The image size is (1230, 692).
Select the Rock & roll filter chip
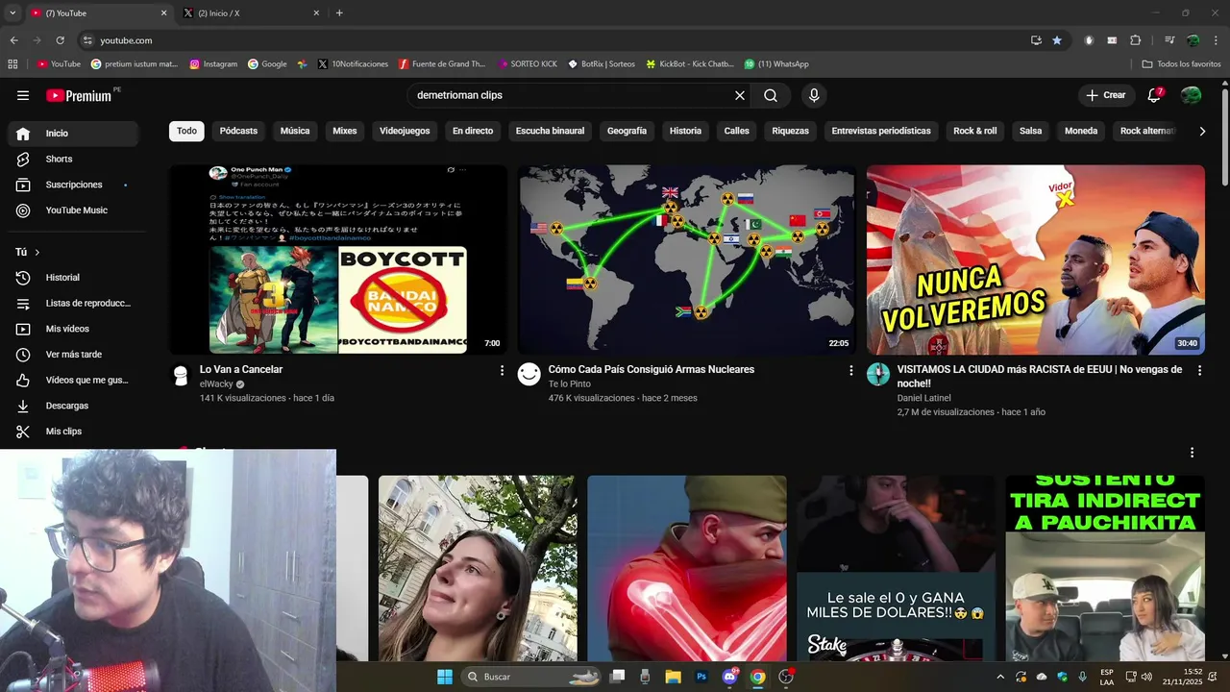pyautogui.click(x=975, y=131)
